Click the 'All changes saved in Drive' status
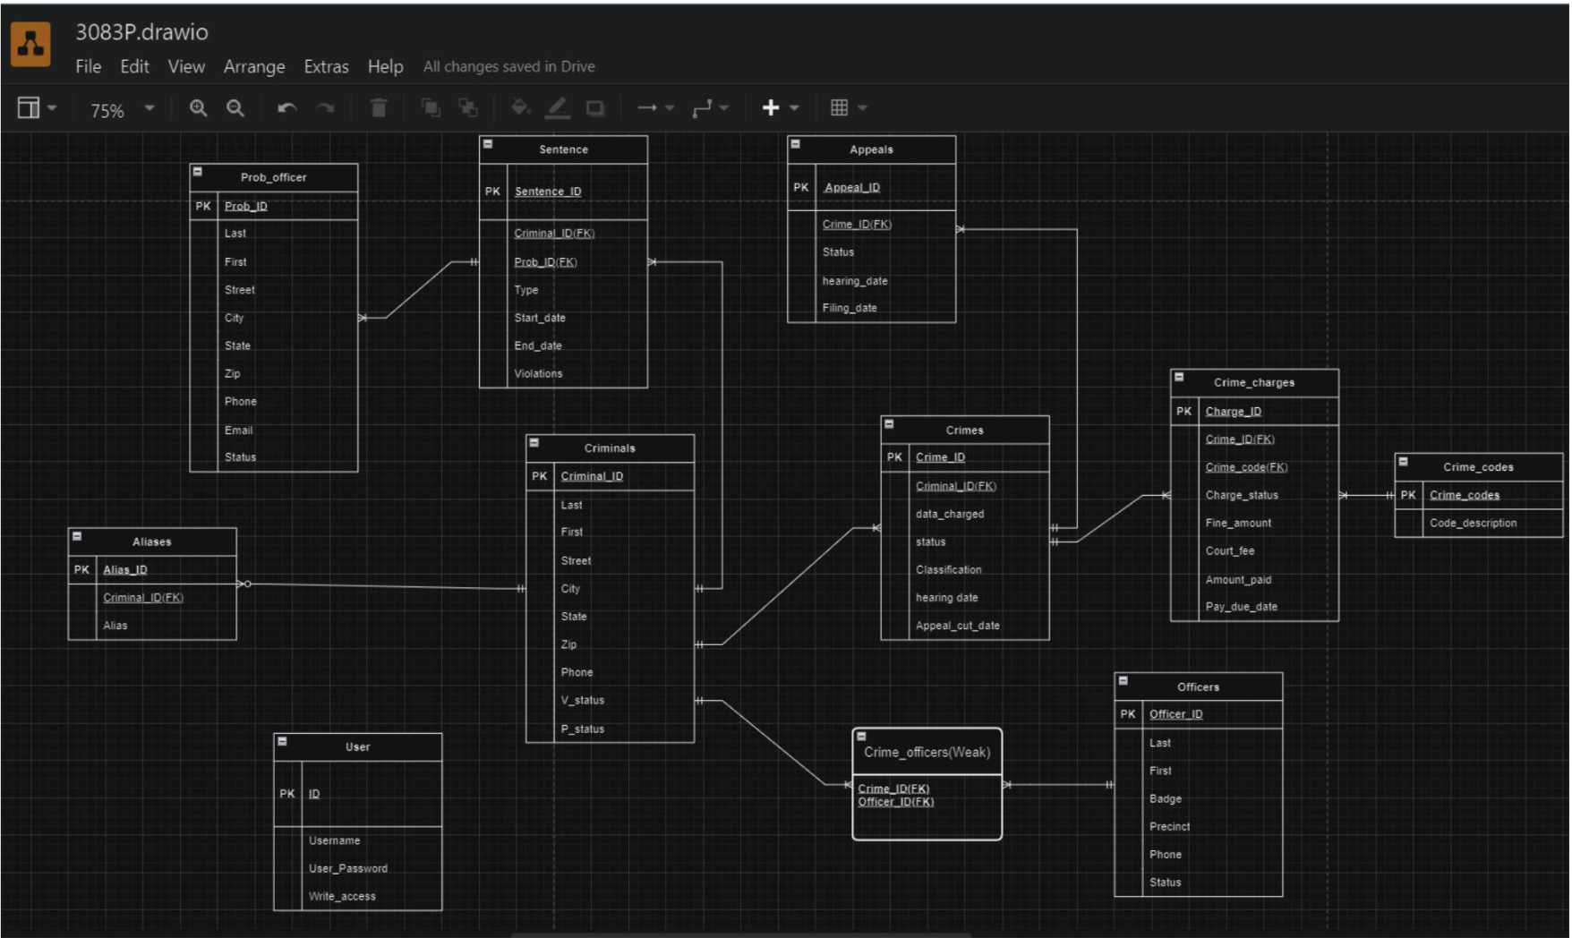 pos(508,67)
